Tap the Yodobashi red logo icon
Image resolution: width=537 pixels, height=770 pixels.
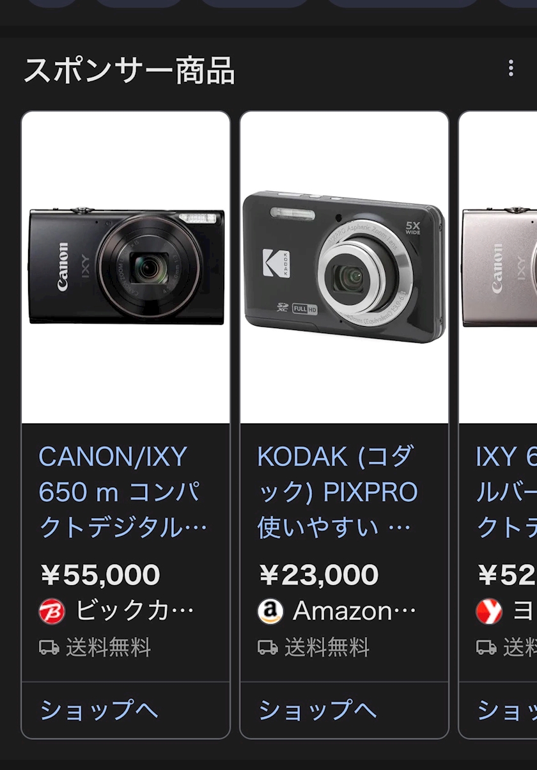tap(489, 612)
